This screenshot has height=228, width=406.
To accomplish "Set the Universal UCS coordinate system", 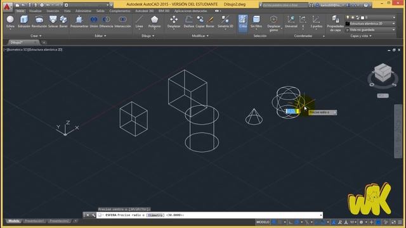I will [x=291, y=22].
